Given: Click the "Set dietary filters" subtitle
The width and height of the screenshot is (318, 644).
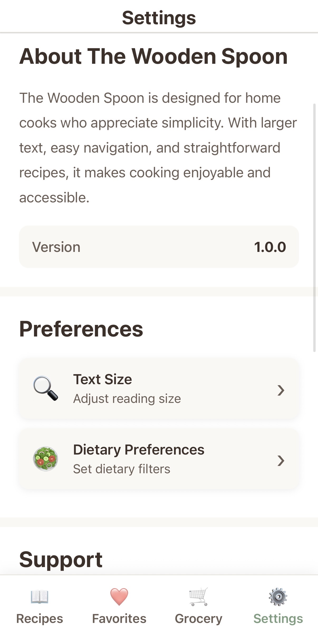Looking at the screenshot, I should point(122,469).
